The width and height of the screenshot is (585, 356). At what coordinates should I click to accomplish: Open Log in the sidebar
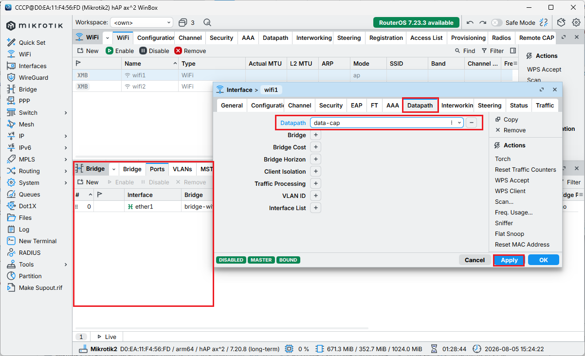click(24, 229)
